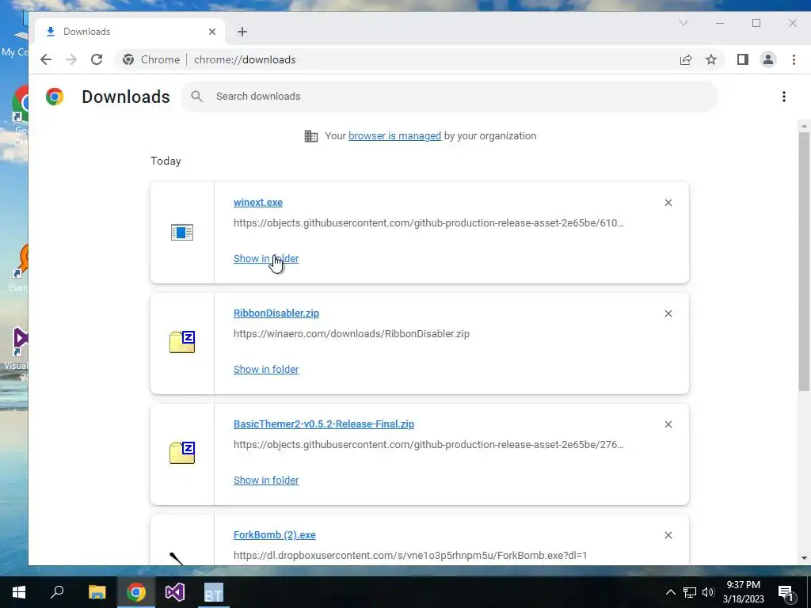Open BasicThemer2-v0.5.2-Release-Final.zip link

coord(324,424)
